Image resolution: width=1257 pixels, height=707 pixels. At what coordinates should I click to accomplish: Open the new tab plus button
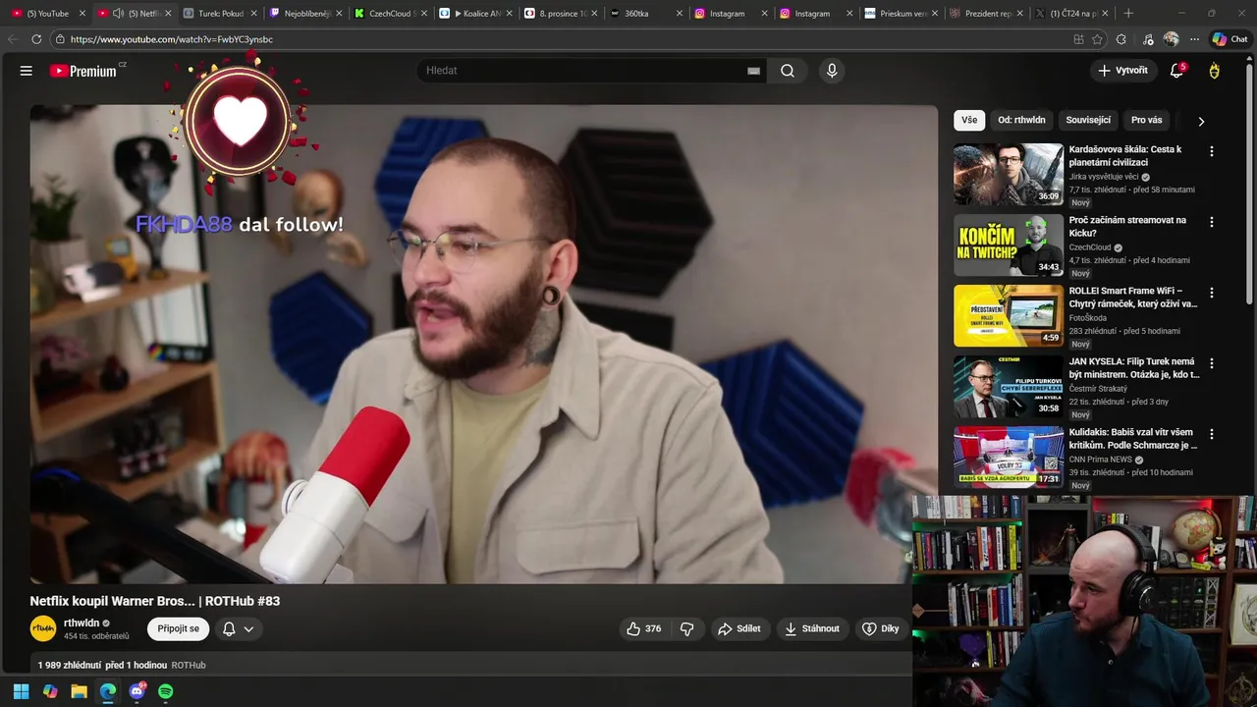[1128, 14]
